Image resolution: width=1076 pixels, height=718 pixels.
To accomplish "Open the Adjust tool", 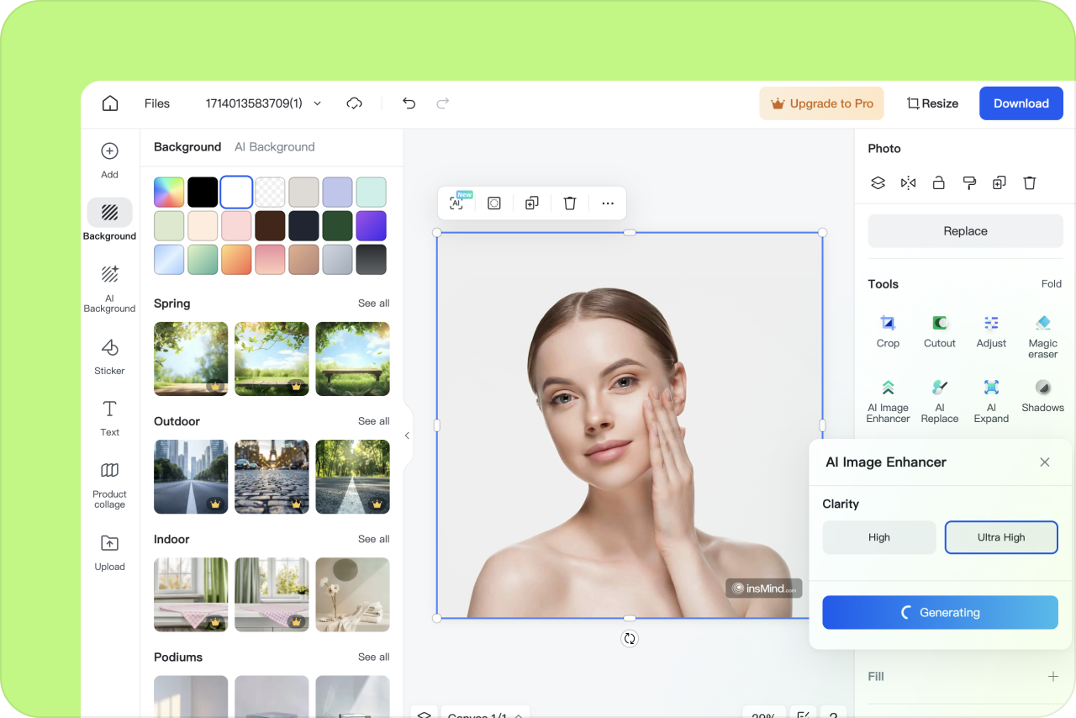I will pos(991,331).
